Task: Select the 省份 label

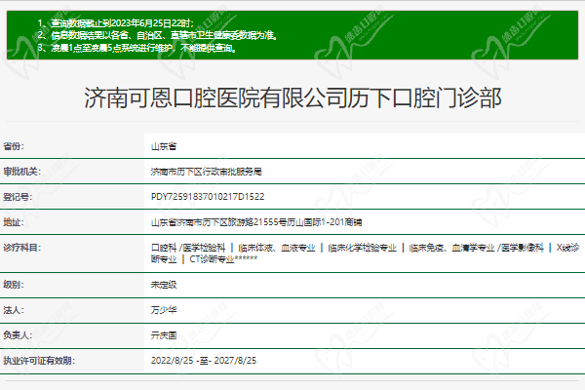Action: click(14, 146)
